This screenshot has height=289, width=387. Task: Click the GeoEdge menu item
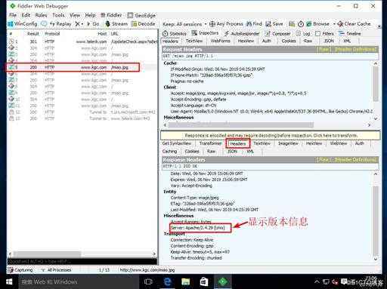[x=141, y=15]
